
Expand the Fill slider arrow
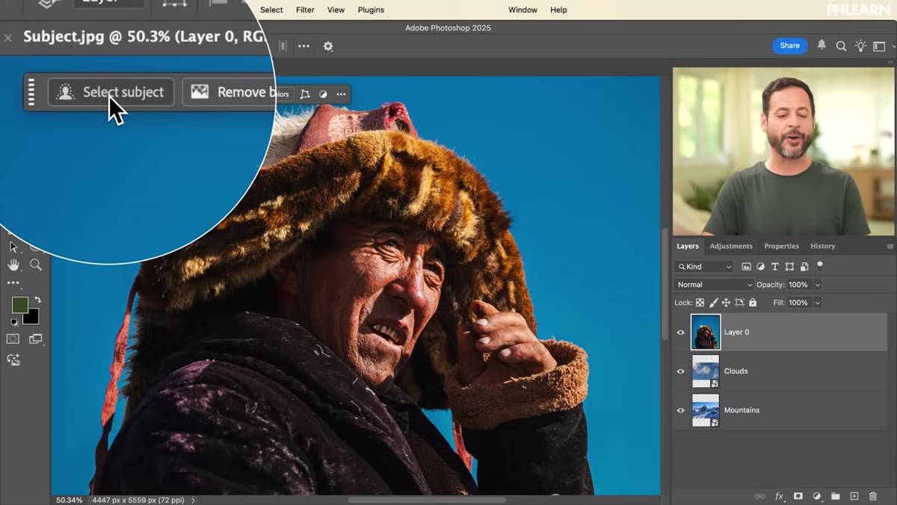[817, 303]
